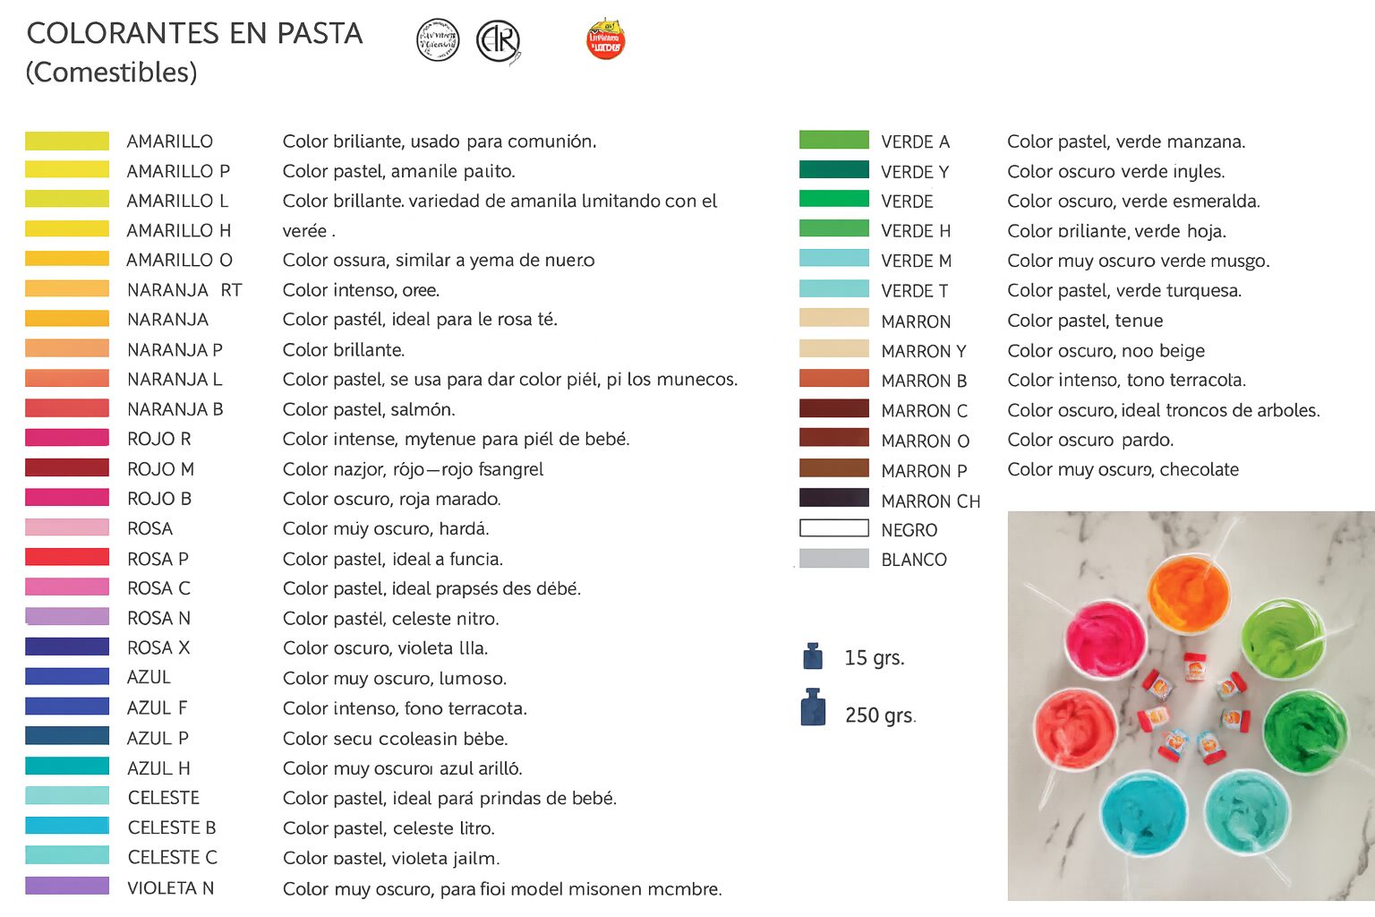
Task: Click the COLORANTES EN PASTA heading
Action: pyautogui.click(x=194, y=33)
